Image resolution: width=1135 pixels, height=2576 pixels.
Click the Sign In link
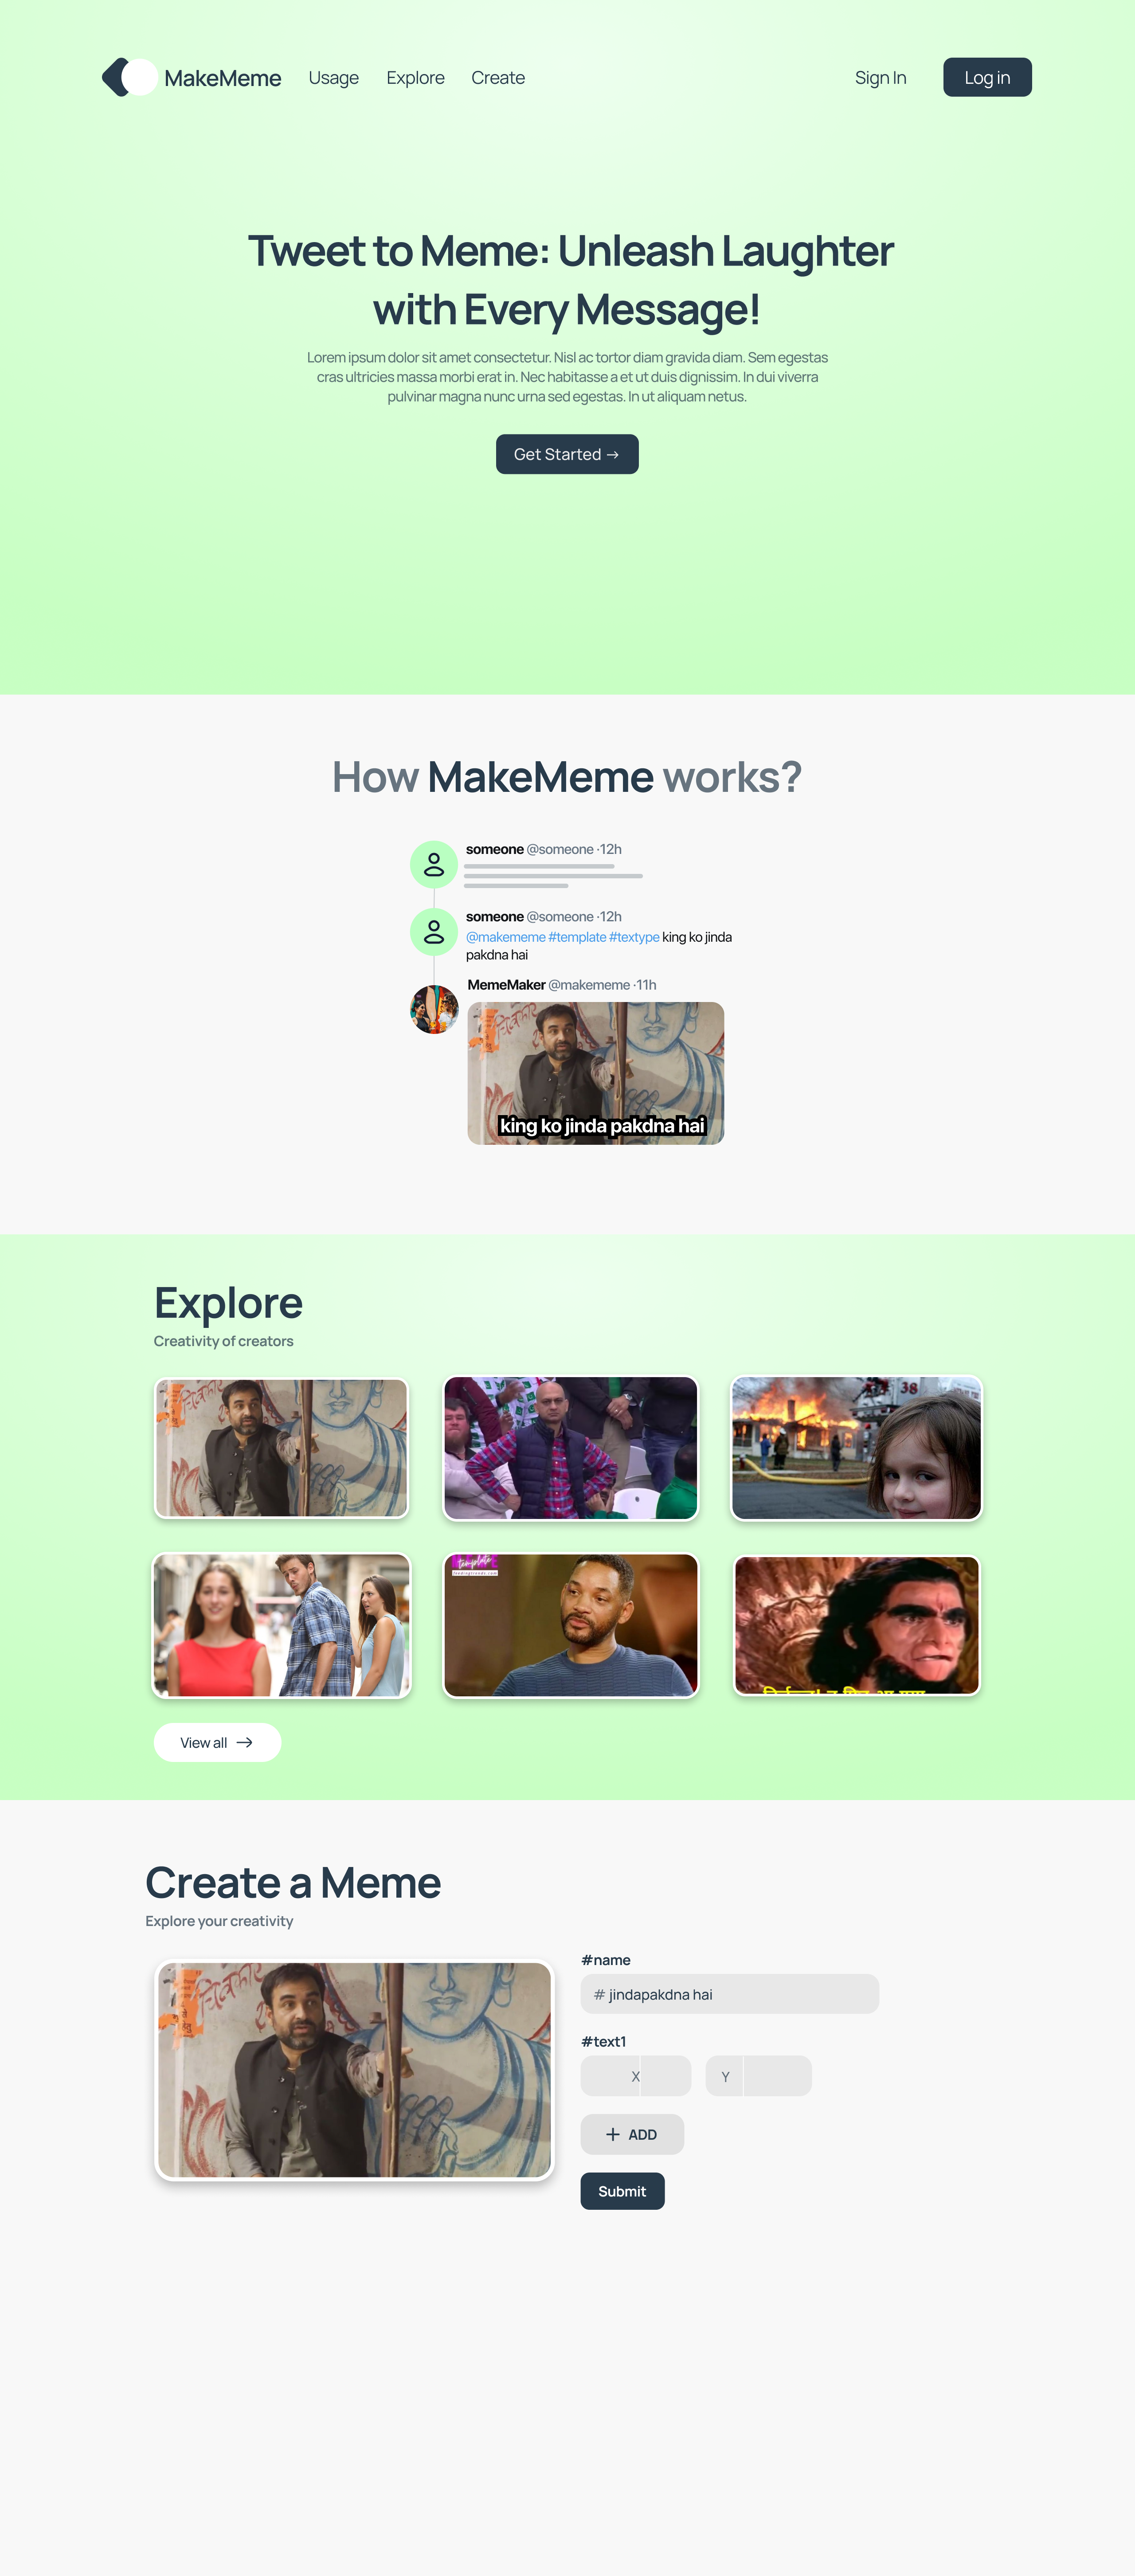880,78
